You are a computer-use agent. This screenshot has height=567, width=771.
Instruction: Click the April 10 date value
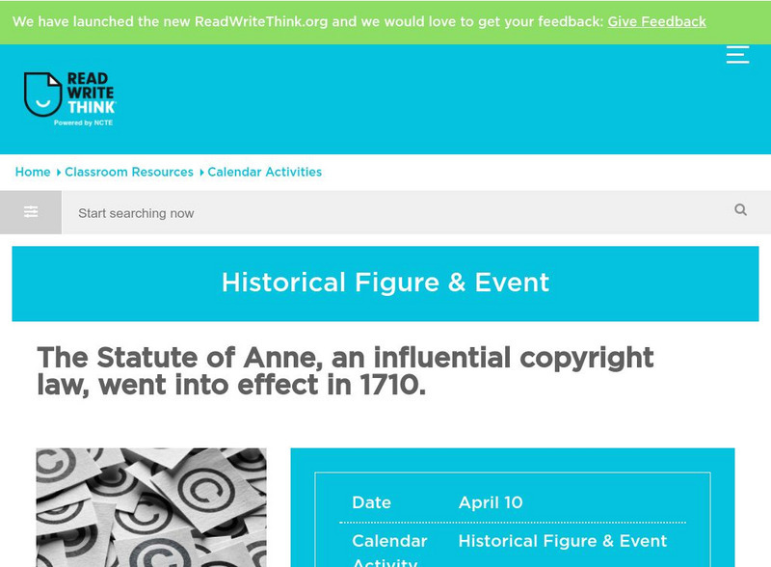tap(491, 502)
